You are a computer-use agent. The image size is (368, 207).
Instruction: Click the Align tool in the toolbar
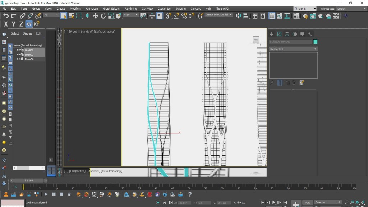pyautogui.click(x=246, y=16)
